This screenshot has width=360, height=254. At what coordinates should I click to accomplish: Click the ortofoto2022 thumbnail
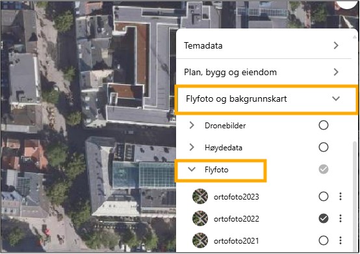200,218
